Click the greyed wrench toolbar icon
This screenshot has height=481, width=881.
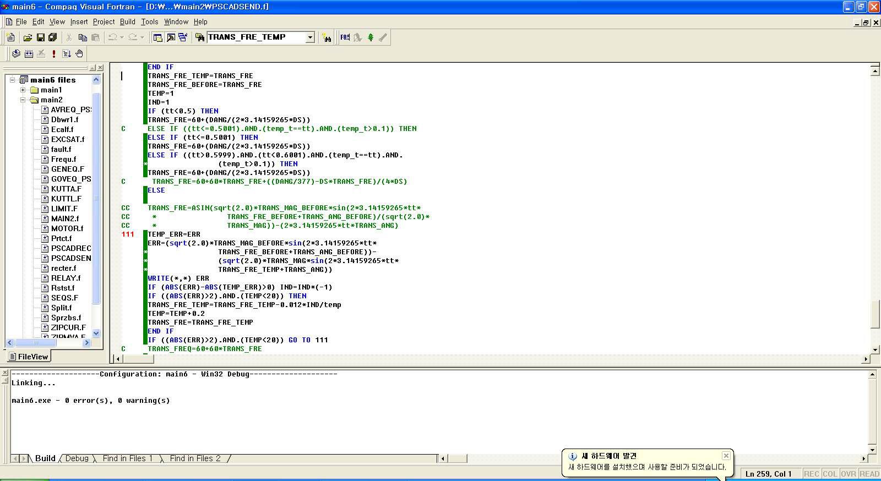pos(383,37)
